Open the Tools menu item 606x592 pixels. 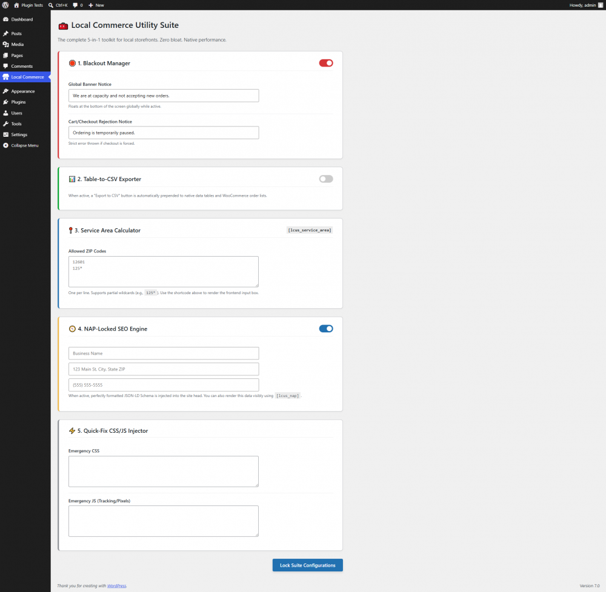25,124
